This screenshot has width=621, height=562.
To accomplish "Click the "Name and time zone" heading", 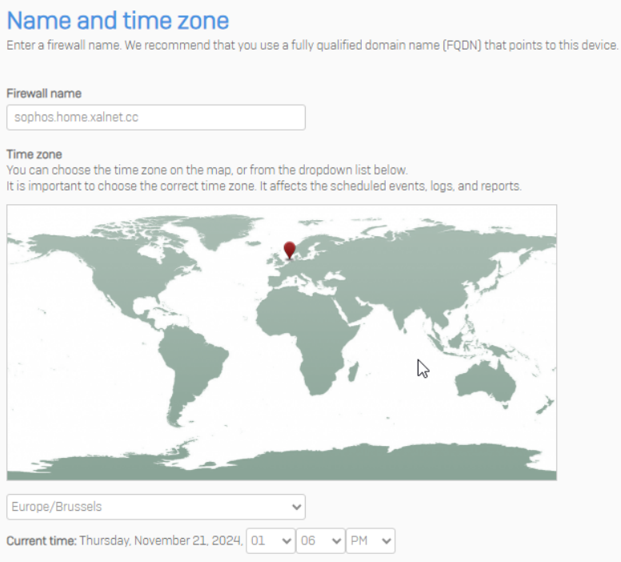I will (118, 21).
